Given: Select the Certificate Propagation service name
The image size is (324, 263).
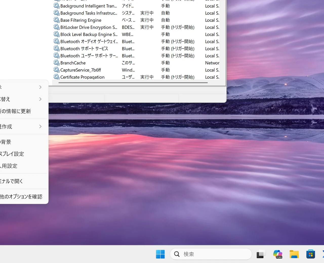Looking at the screenshot, I should coord(82,77).
